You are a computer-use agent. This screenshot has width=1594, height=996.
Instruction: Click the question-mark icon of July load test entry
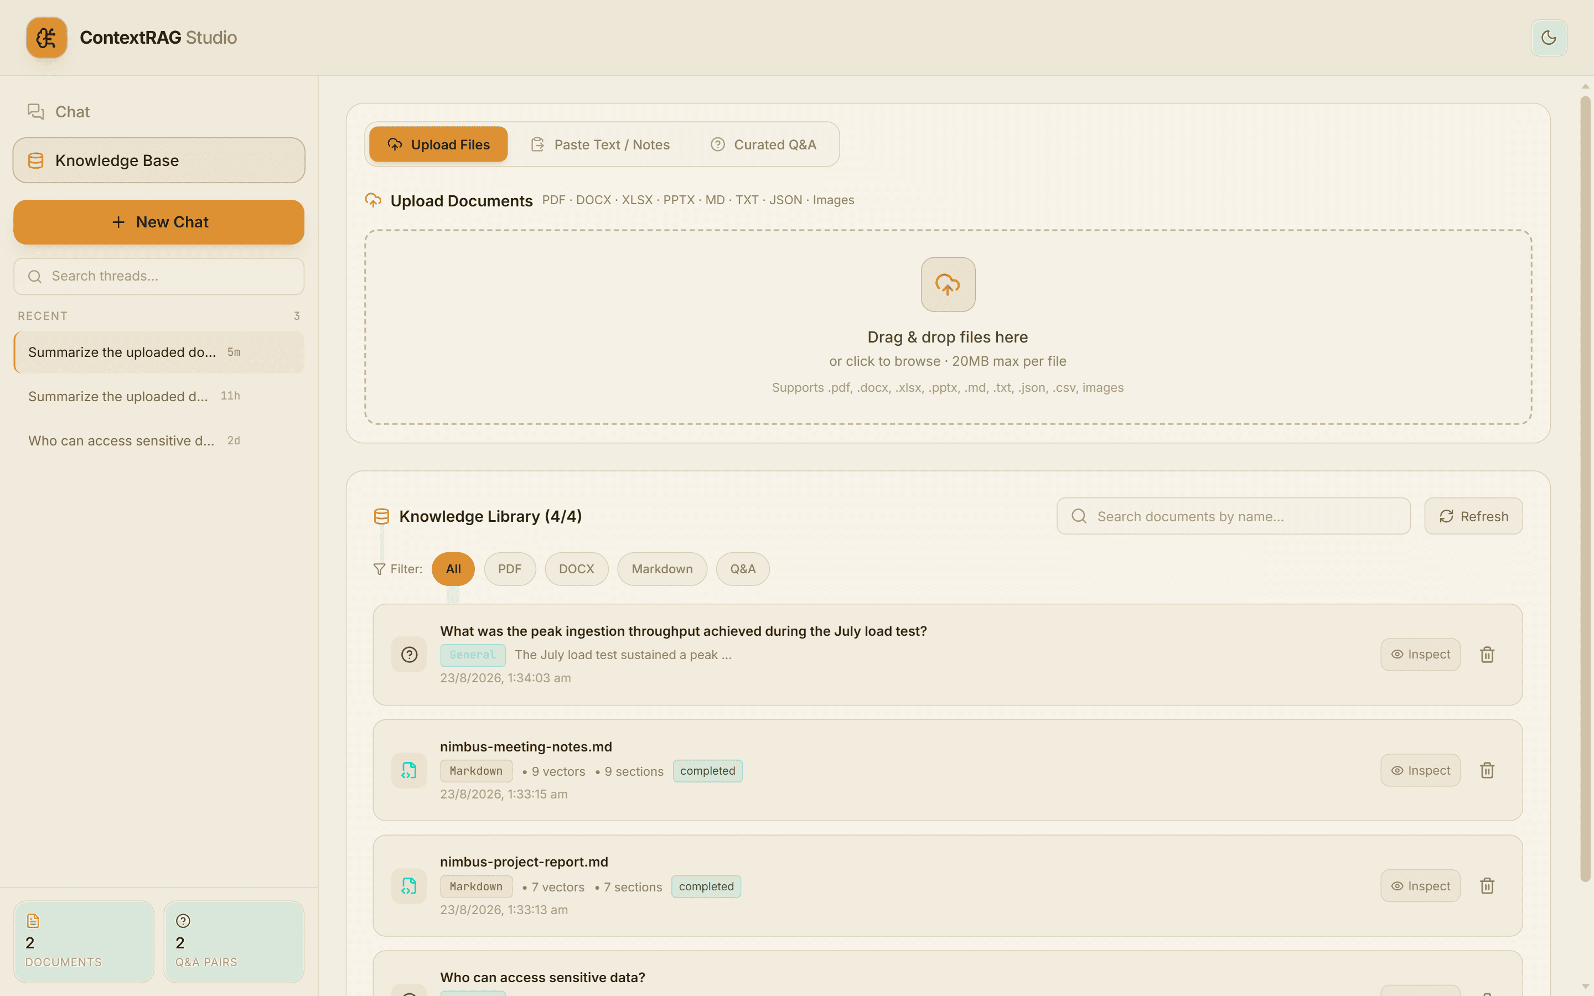(x=409, y=654)
